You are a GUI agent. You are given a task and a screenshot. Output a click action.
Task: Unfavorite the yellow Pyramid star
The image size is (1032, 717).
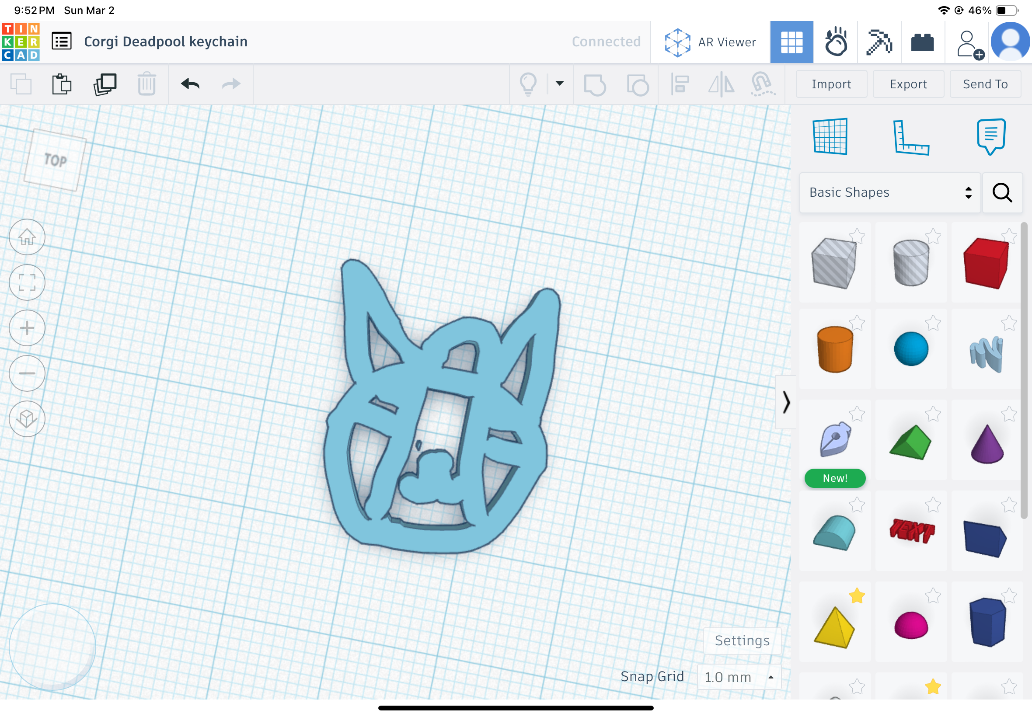pyautogui.click(x=857, y=596)
